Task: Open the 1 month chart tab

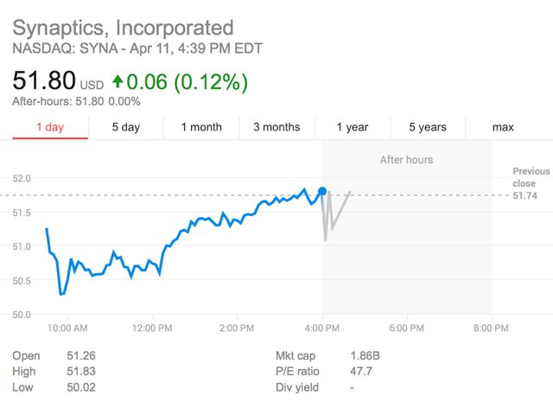Action: 201,127
